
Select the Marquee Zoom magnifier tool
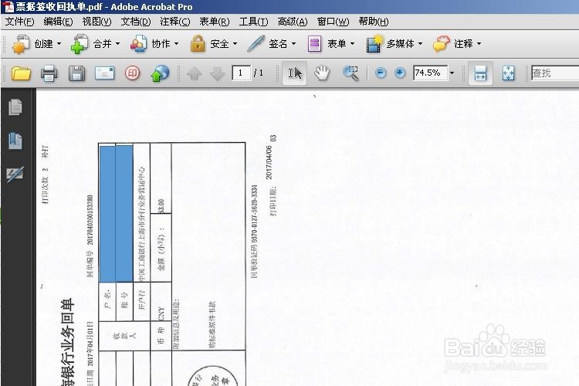click(350, 73)
